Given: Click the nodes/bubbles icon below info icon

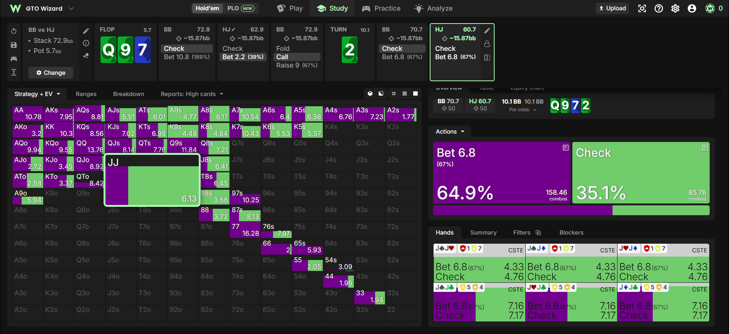Looking at the screenshot, I should 86,55.
